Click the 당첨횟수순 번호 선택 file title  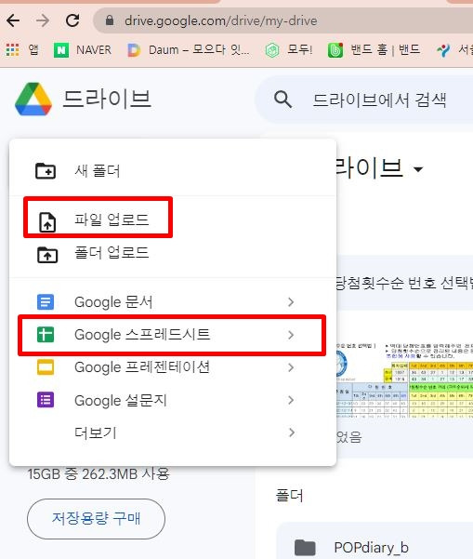point(404,283)
